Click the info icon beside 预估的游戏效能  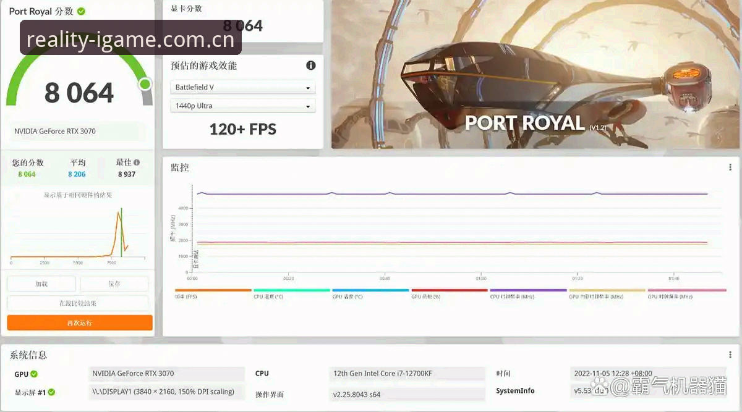tap(311, 65)
